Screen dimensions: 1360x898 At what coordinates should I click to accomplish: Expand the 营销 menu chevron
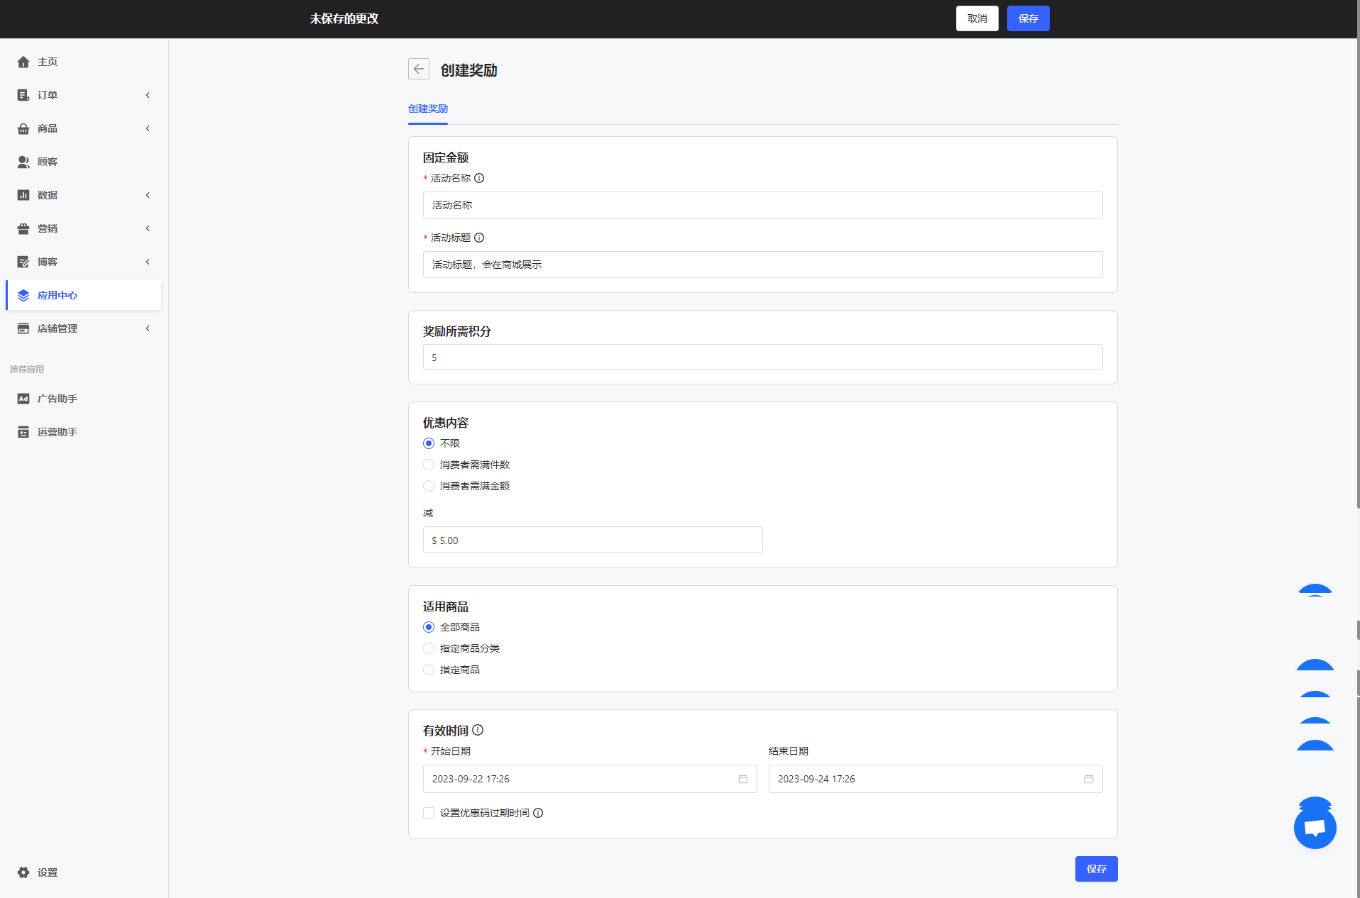pyautogui.click(x=148, y=228)
